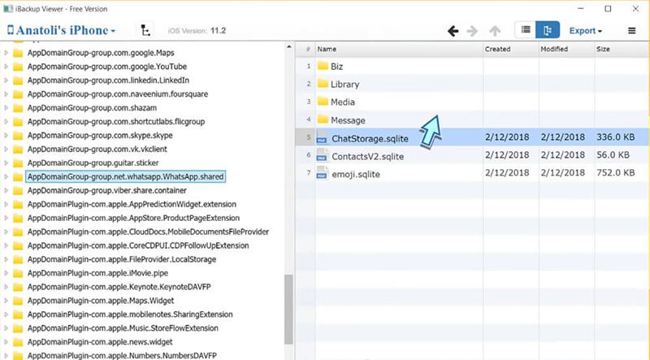
Task: Expand the shortcutlabs.flicgroup folder
Action: tap(6, 122)
